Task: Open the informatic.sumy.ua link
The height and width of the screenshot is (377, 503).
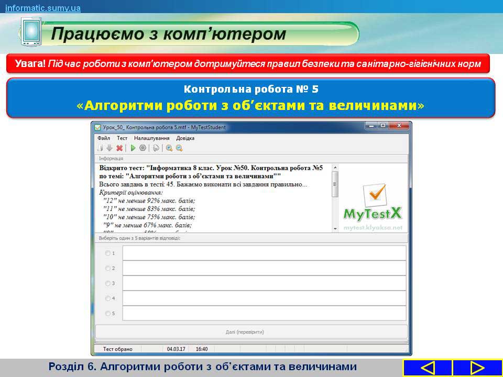Action: click(43, 8)
